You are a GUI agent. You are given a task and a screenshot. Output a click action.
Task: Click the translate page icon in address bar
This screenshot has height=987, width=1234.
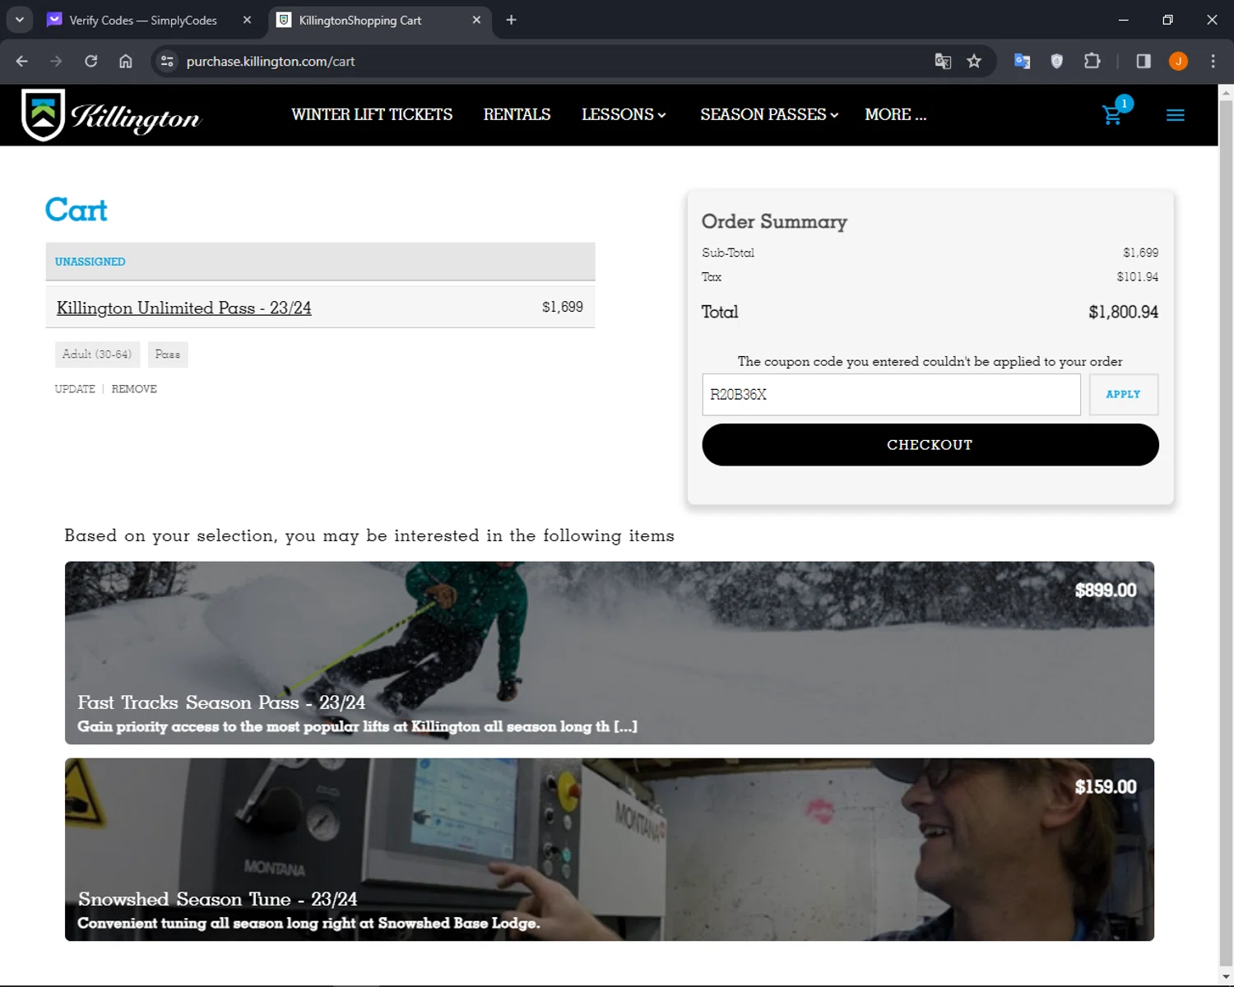tap(943, 61)
